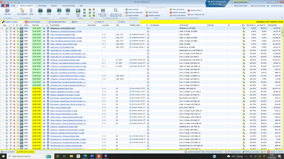Expand the Arda v Pirin Blagoevgrad Match Odds row
The image size is (284, 159).
(x=3, y=34)
